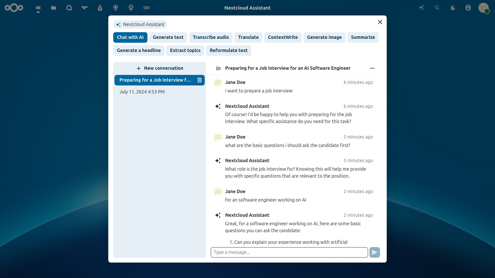Open the JD user avatar menu
Viewport: 495px width, 278px height.
(484, 8)
